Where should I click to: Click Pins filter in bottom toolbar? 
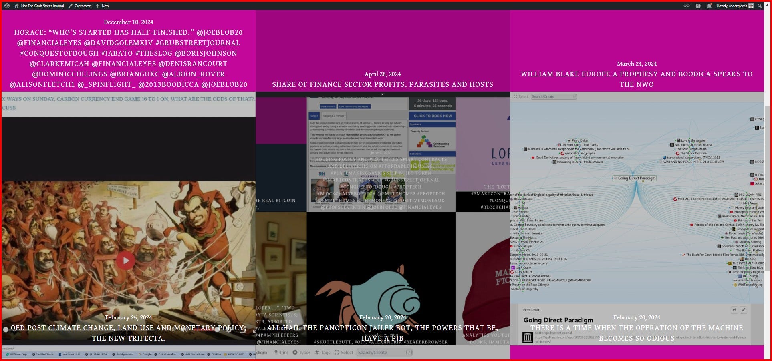pos(281,353)
